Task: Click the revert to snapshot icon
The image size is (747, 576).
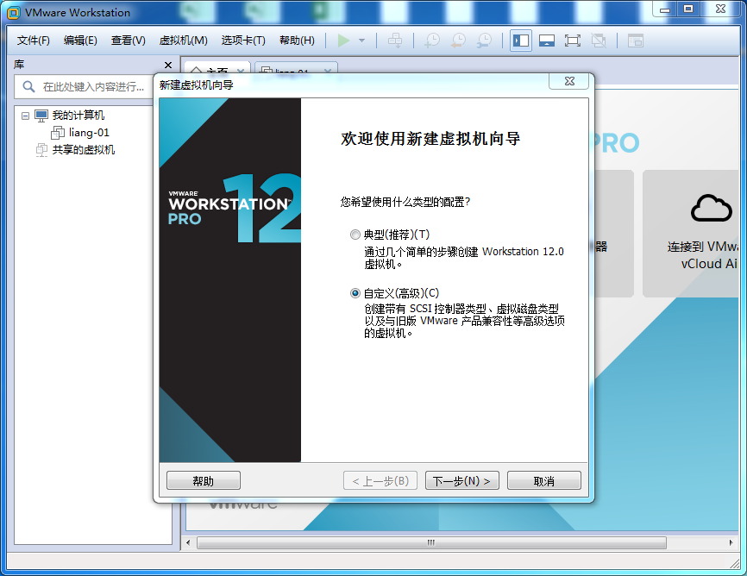Action: click(x=458, y=41)
